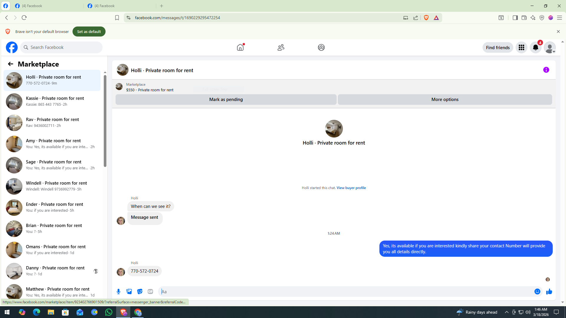Viewport: 566px width, 318px height.
Task: Dismiss the default browser notice
Action: (558, 32)
